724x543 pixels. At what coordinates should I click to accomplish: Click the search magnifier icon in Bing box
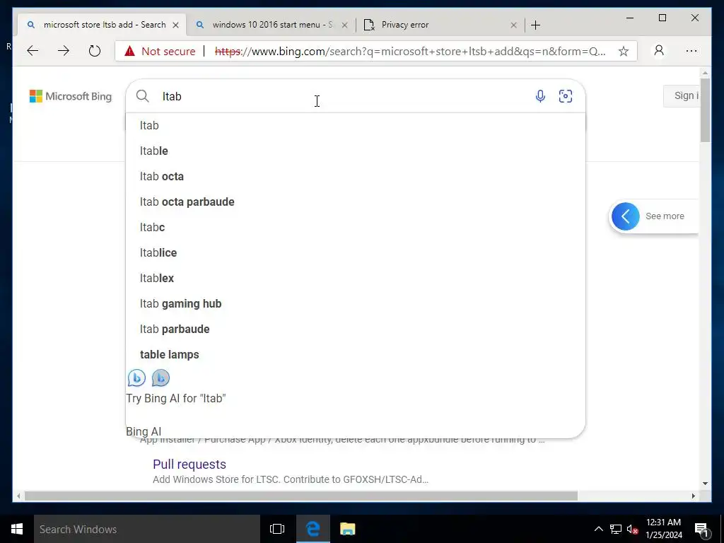tap(143, 96)
